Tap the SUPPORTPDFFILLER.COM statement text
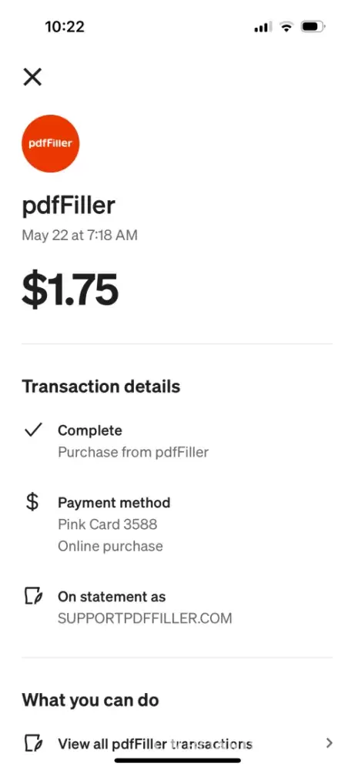This screenshot has width=355, height=770. 145,618
